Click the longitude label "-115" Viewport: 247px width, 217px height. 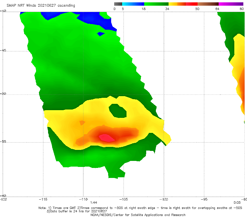pyautogui.click(x=43, y=199)
